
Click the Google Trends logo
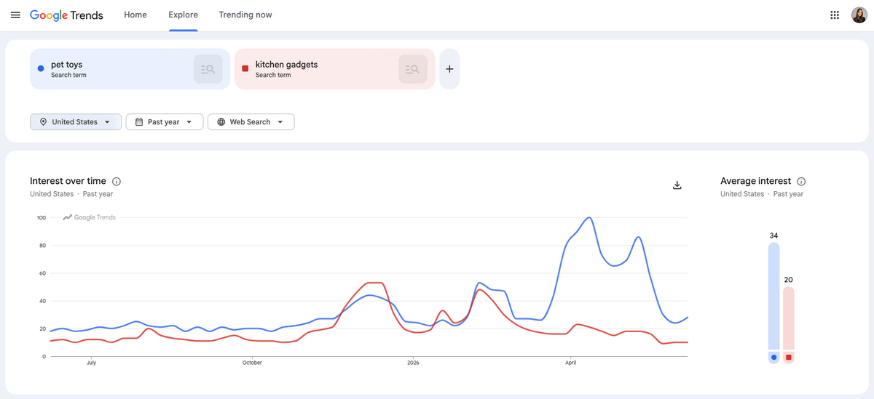pos(66,15)
